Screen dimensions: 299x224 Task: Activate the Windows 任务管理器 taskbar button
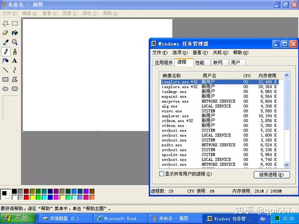pos(230,219)
